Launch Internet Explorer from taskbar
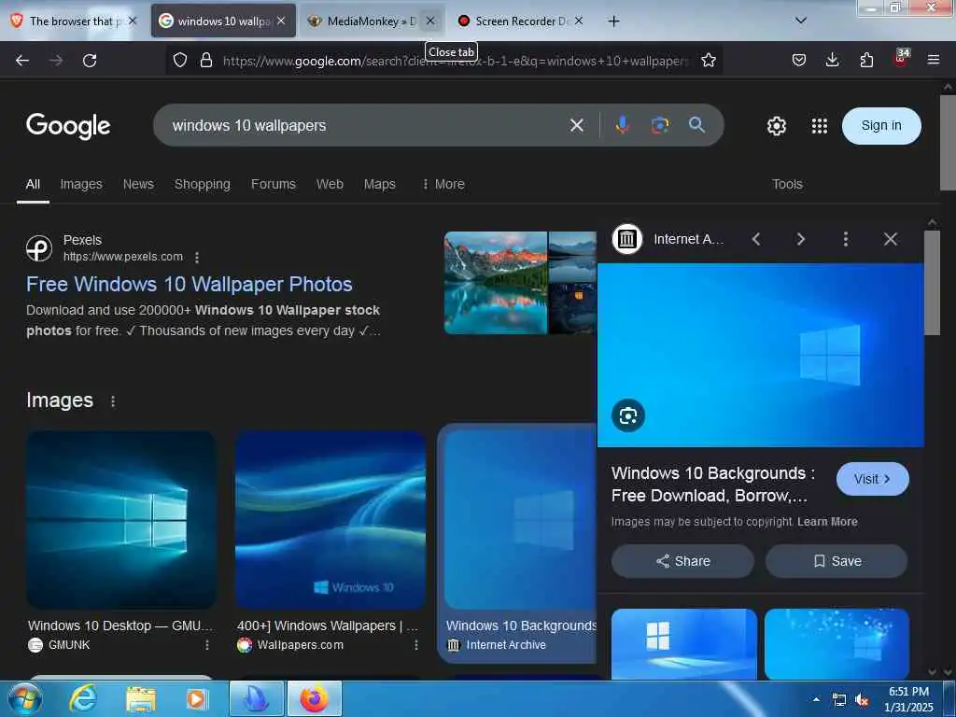 83,698
